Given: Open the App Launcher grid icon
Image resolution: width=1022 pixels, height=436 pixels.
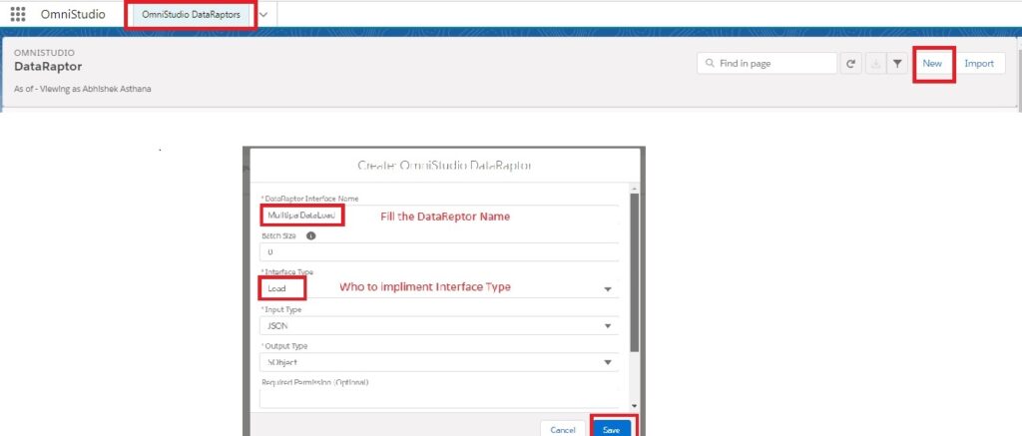Looking at the screenshot, I should (x=18, y=14).
